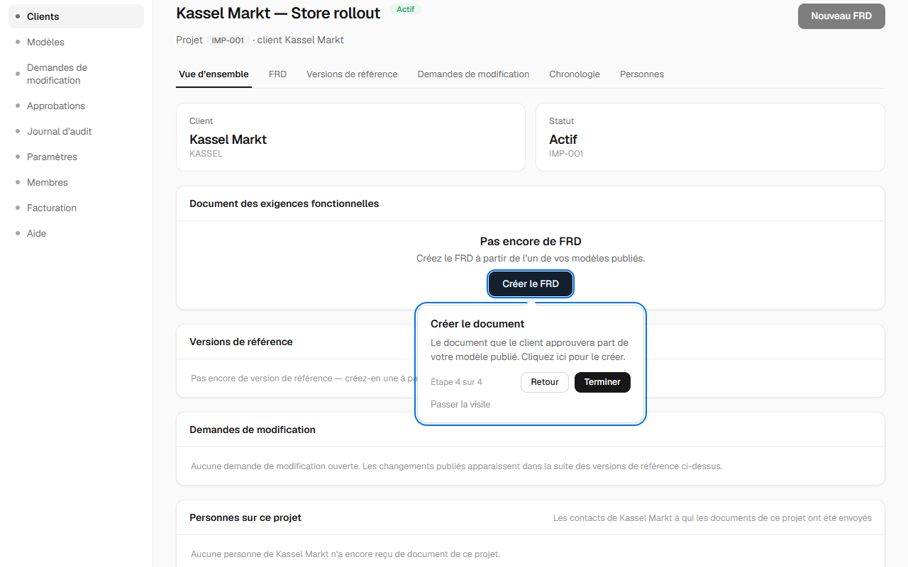The image size is (908, 567).
Task: Click the 'Étape 4 sur 4' text
Action: tap(456, 382)
